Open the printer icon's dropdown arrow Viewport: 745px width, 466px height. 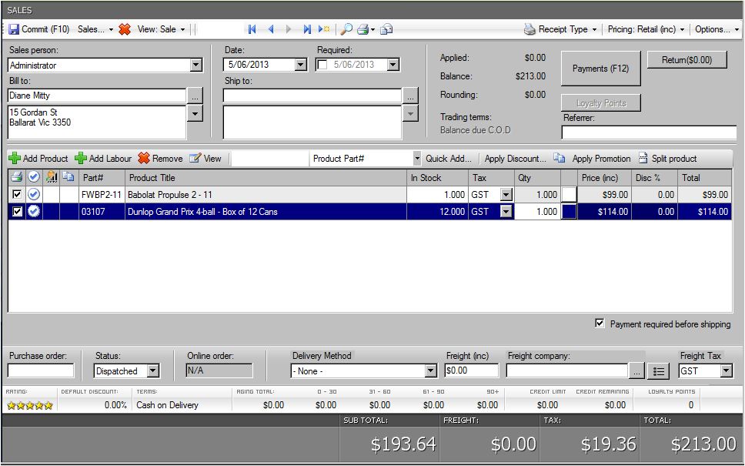(x=373, y=30)
